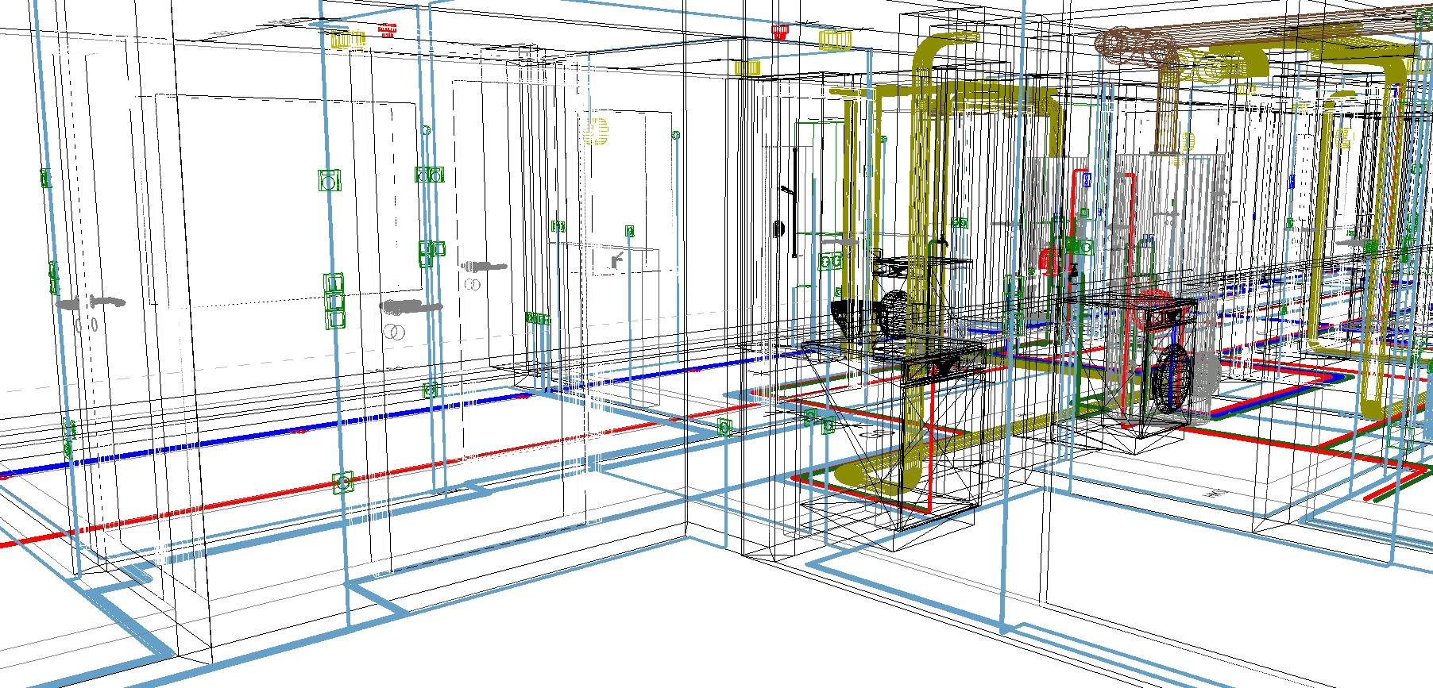Click the yellow ceiling box at top left

pyautogui.click(x=348, y=38)
